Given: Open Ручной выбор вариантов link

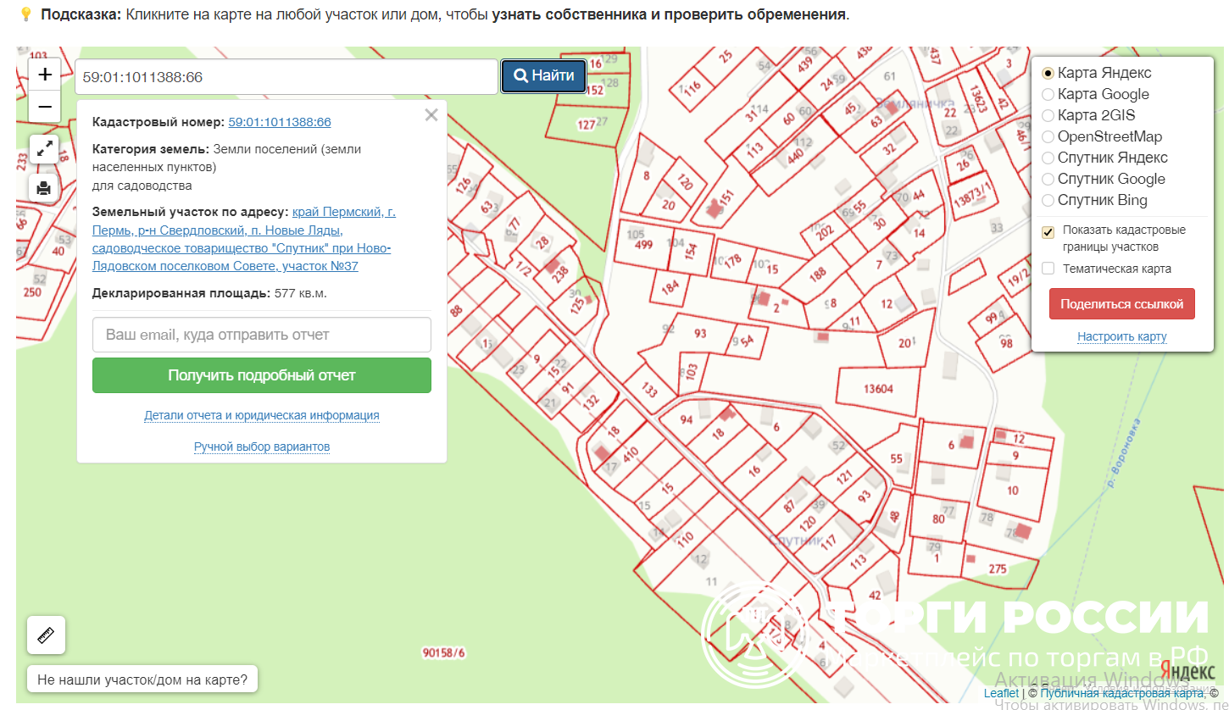Looking at the screenshot, I should [262, 447].
